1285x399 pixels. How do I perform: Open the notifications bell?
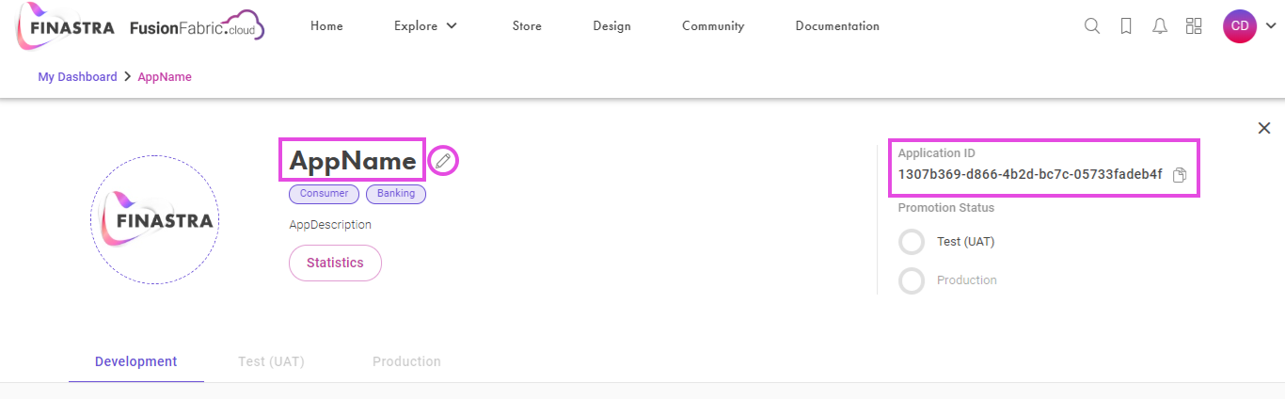coord(1160,26)
